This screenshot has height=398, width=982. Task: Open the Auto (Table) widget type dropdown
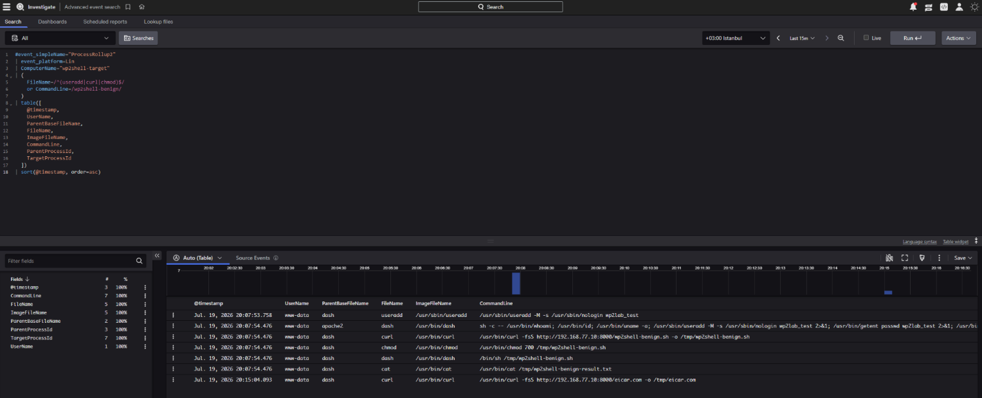tap(197, 258)
